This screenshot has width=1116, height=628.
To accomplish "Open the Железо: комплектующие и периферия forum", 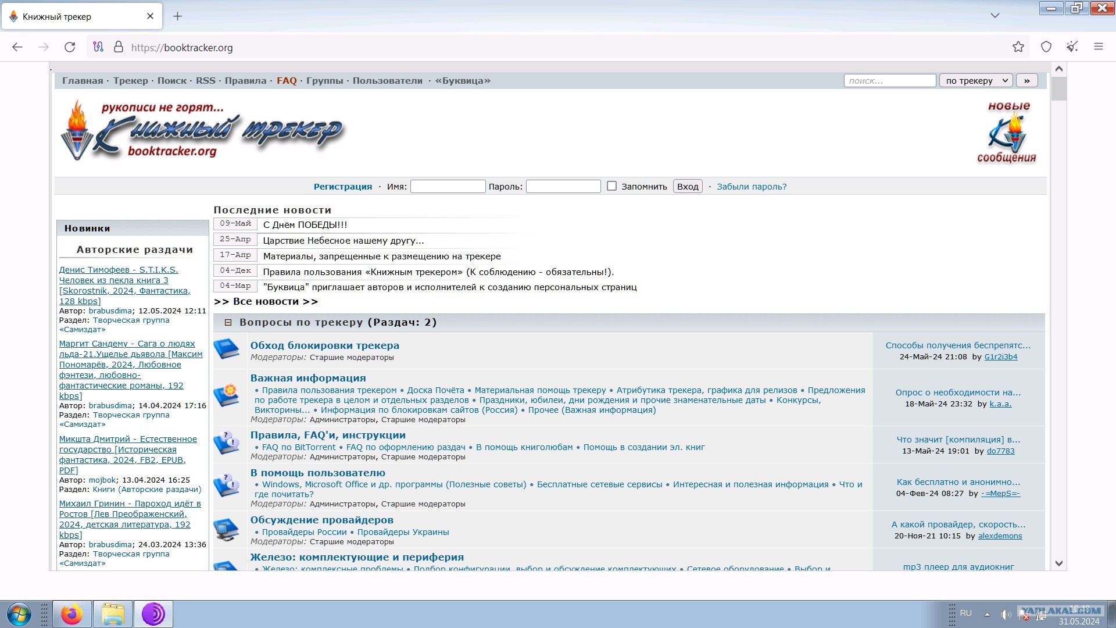I will [x=357, y=557].
